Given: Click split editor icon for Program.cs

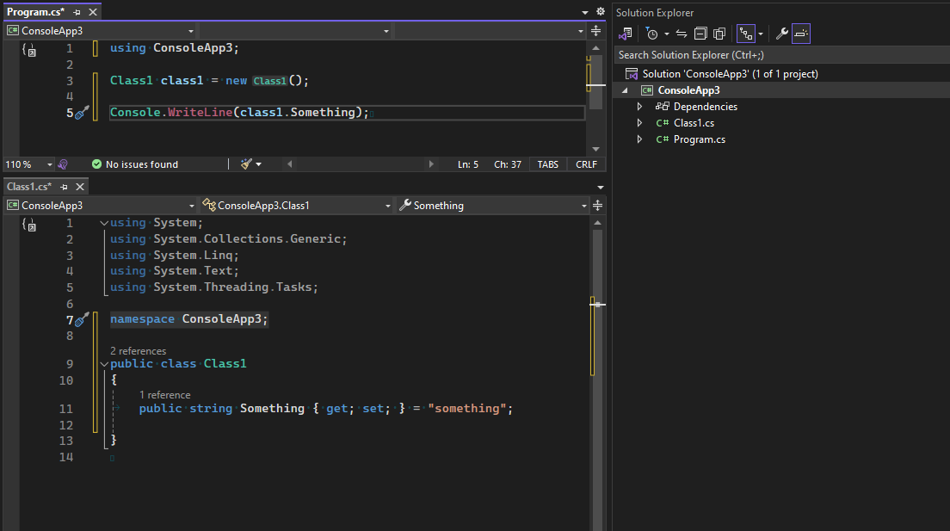Looking at the screenshot, I should click(596, 31).
